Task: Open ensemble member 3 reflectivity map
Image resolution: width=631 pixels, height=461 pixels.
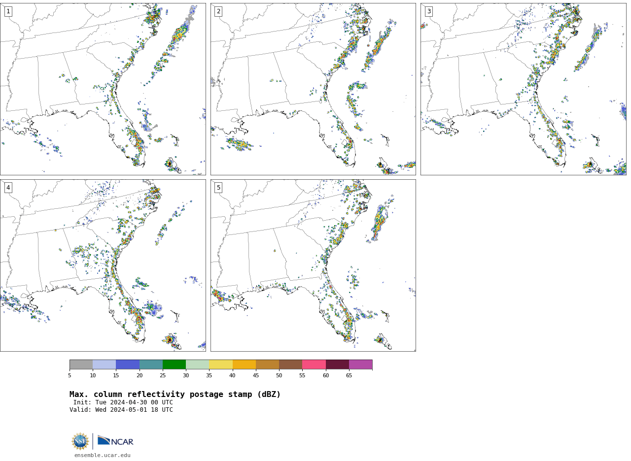Action: (x=523, y=89)
